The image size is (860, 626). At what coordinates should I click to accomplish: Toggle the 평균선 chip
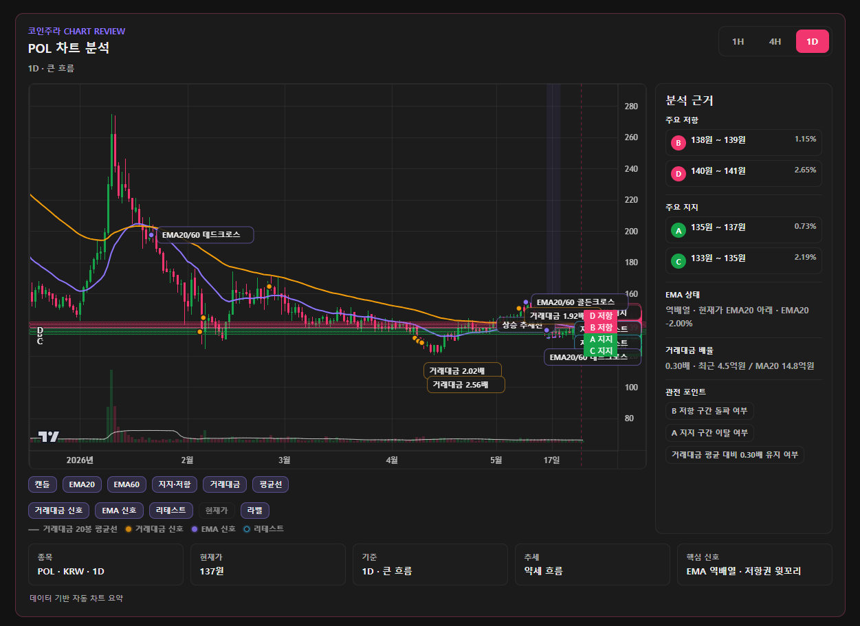coord(270,484)
